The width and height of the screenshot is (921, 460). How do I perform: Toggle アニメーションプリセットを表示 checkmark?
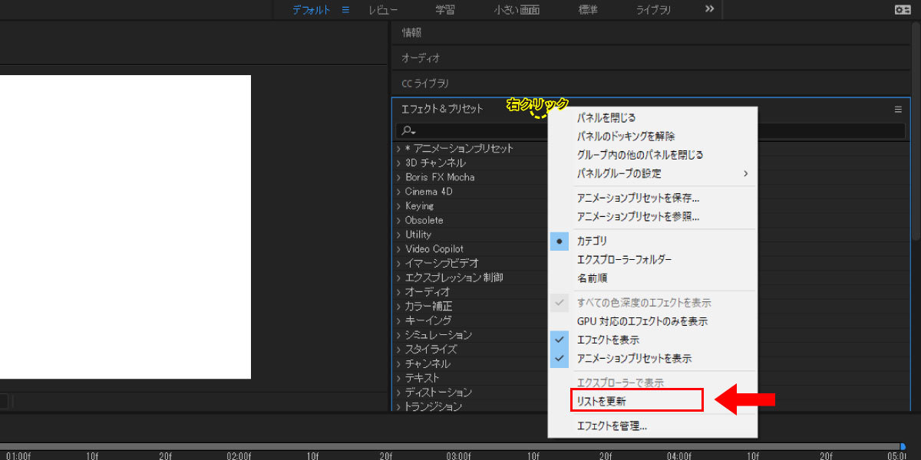point(560,358)
